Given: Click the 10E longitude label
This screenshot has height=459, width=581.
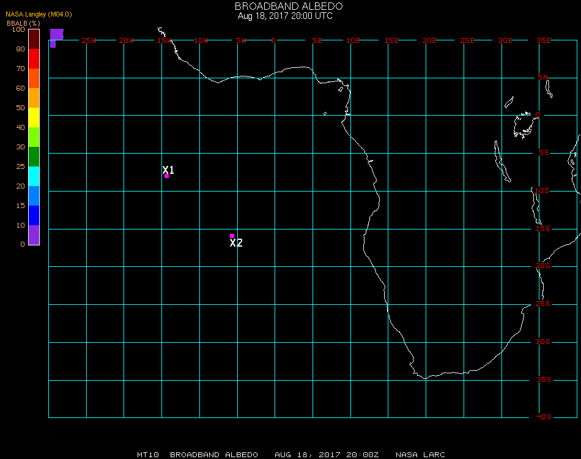Looking at the screenshot, I should pos(353,40).
